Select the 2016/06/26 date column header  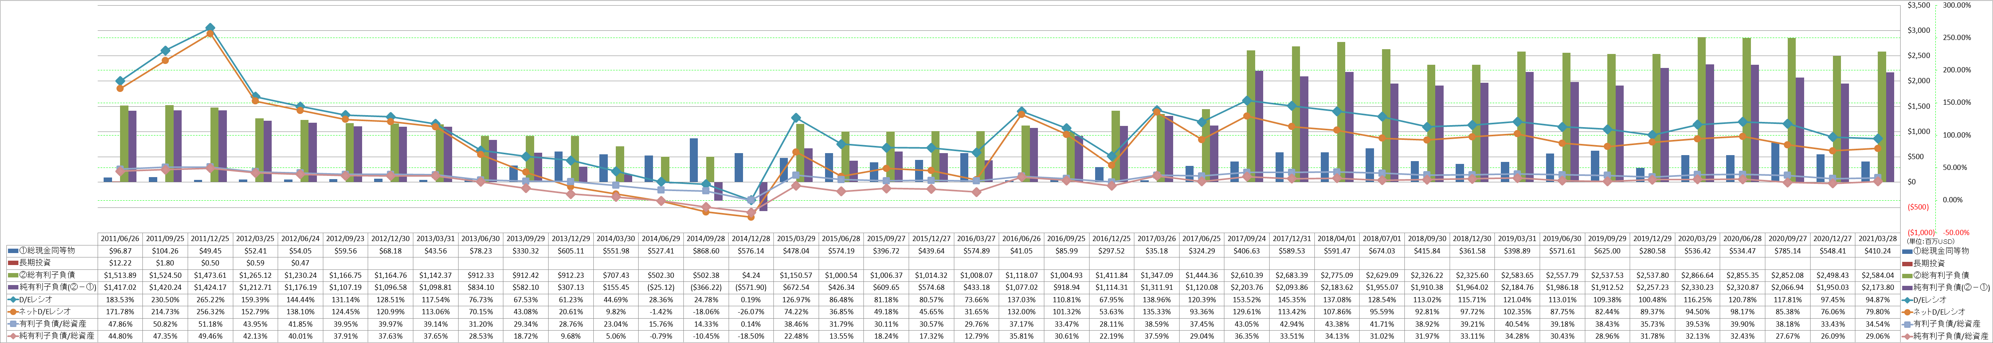coord(1020,239)
